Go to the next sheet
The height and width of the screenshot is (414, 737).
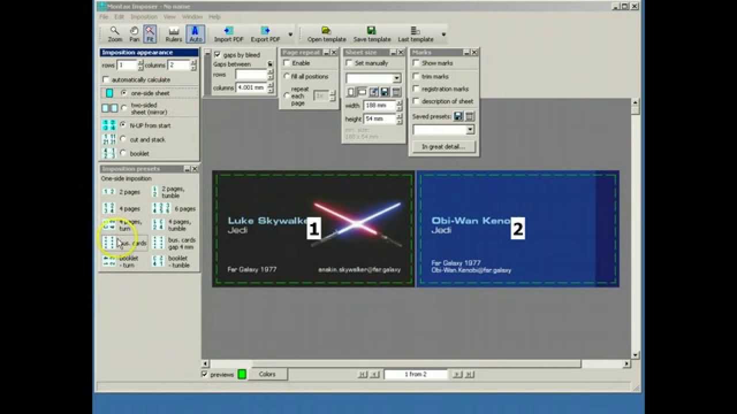pyautogui.click(x=457, y=374)
